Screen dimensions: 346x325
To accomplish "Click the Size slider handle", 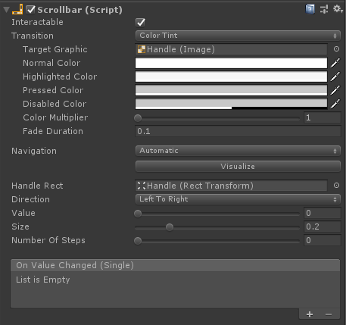I will pyautogui.click(x=170, y=227).
